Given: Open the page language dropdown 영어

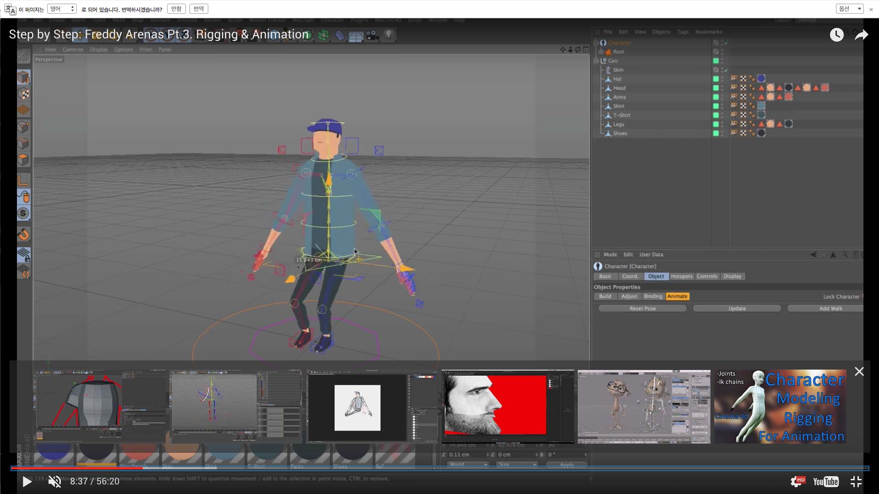Looking at the screenshot, I should 62,9.
